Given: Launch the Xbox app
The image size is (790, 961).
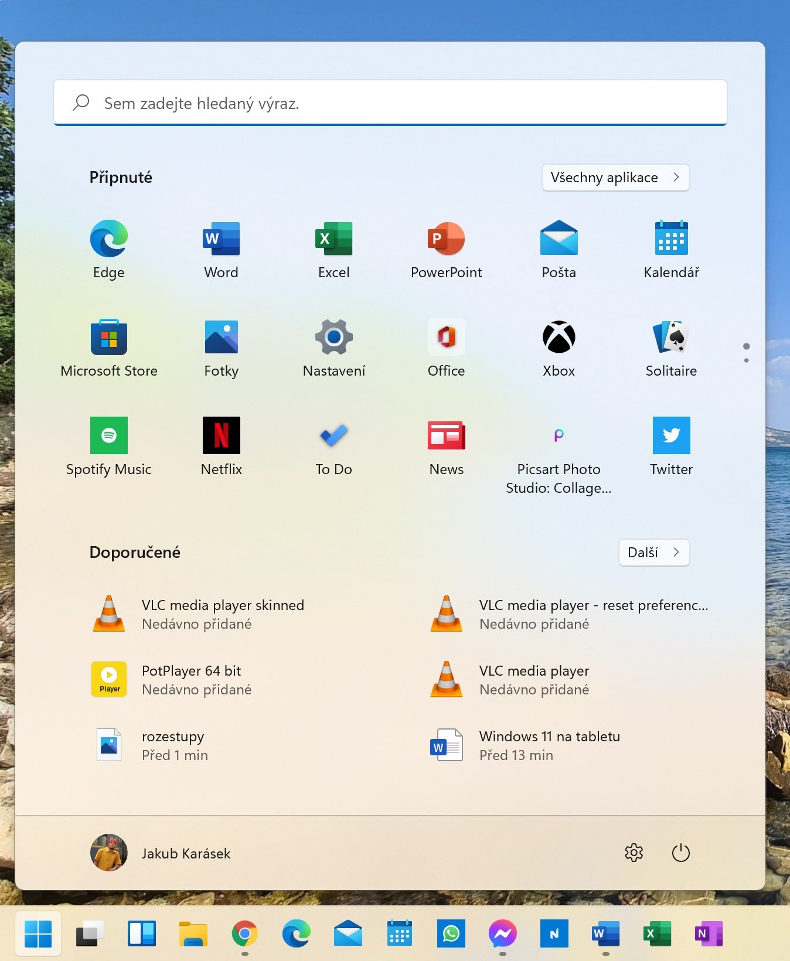Looking at the screenshot, I should click(x=559, y=348).
